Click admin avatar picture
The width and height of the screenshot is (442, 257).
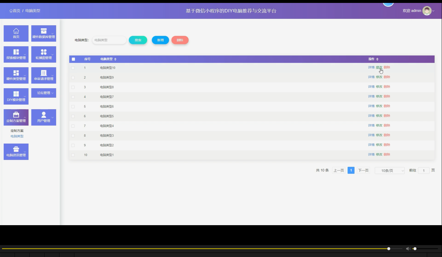click(x=427, y=11)
